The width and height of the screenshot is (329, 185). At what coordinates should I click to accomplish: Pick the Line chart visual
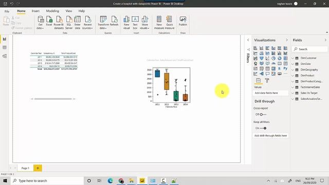click(x=255, y=53)
